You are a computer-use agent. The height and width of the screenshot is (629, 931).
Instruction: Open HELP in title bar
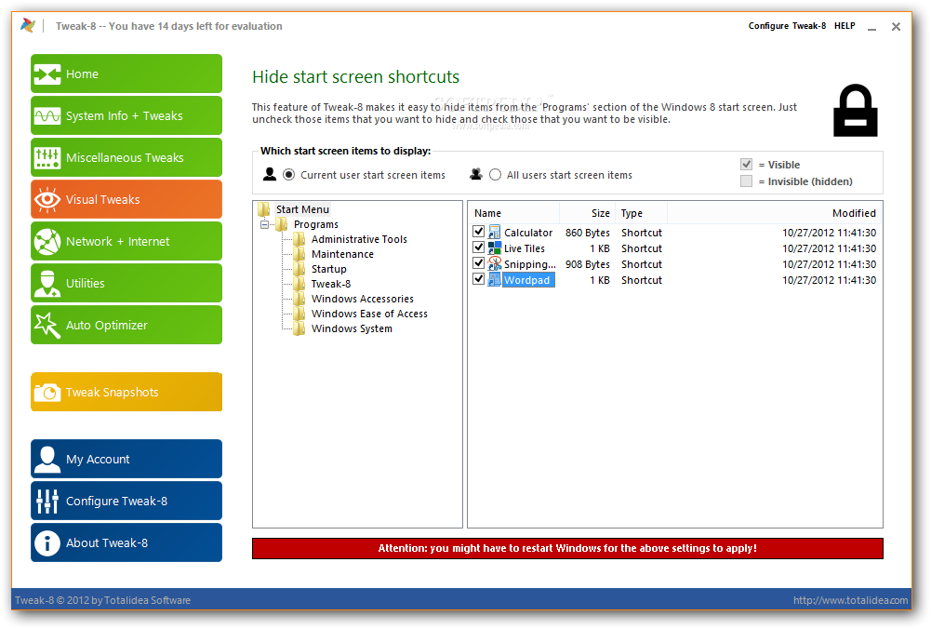click(845, 25)
